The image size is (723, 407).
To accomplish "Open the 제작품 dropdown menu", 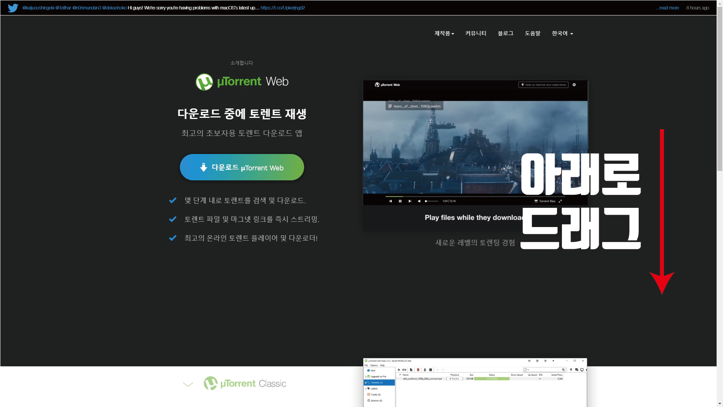I will point(444,34).
